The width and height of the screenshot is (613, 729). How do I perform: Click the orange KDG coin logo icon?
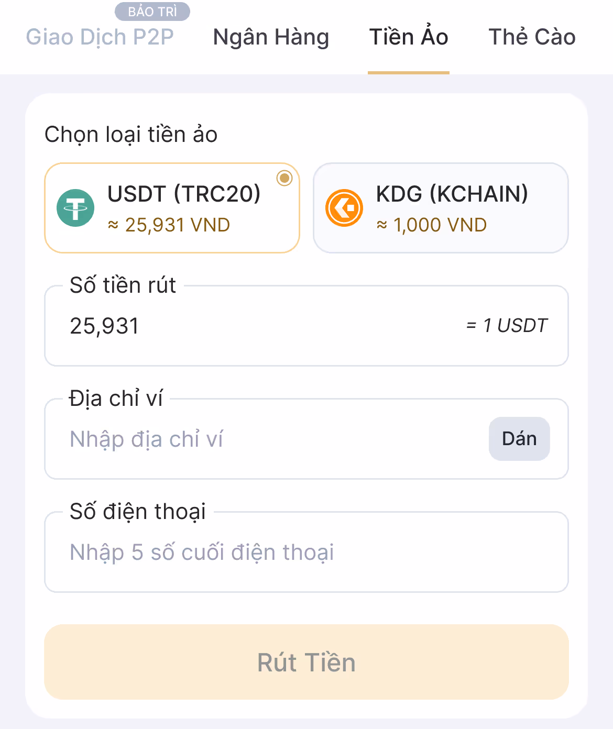pos(344,208)
